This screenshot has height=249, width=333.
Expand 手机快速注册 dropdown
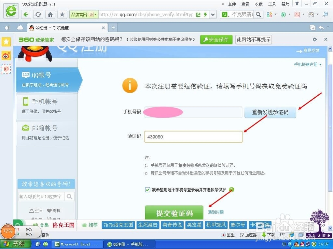pos(308,64)
